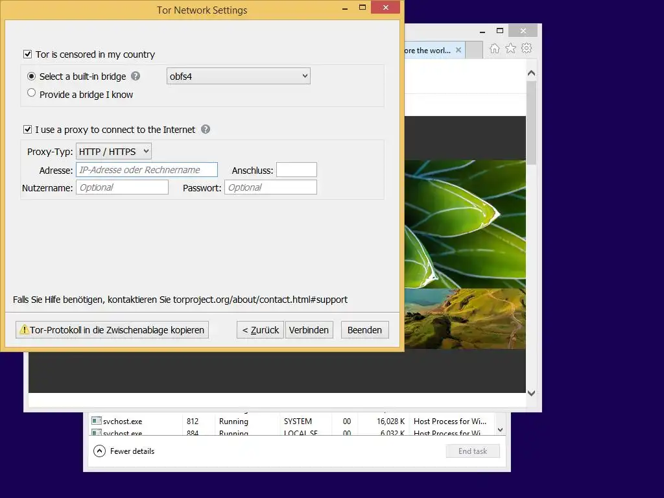Screen dimensions: 664x498
Task: Open the browser favorites star icon
Action: 511,49
